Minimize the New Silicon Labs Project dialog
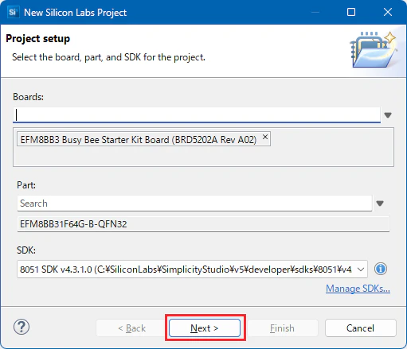This screenshot has width=407, height=349. (x=315, y=12)
